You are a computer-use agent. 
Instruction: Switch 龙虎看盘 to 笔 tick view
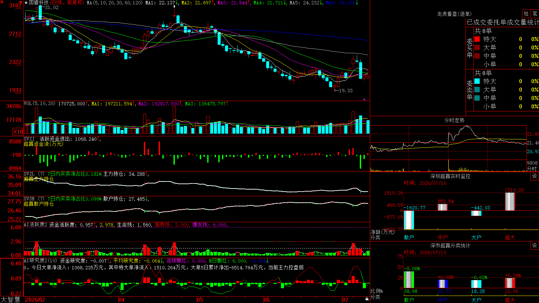point(535,14)
